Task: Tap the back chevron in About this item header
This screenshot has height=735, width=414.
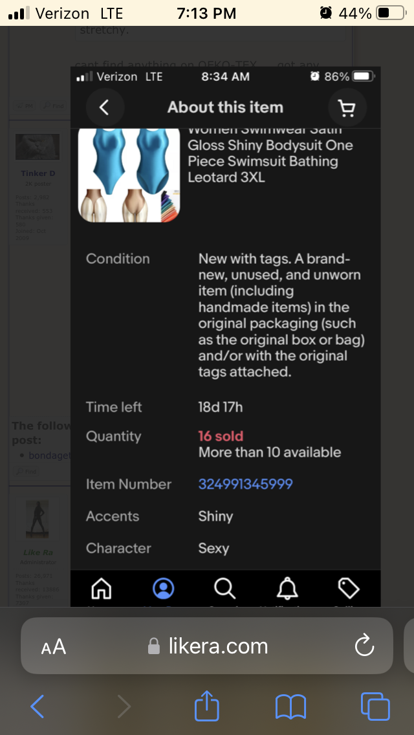Action: click(x=104, y=107)
